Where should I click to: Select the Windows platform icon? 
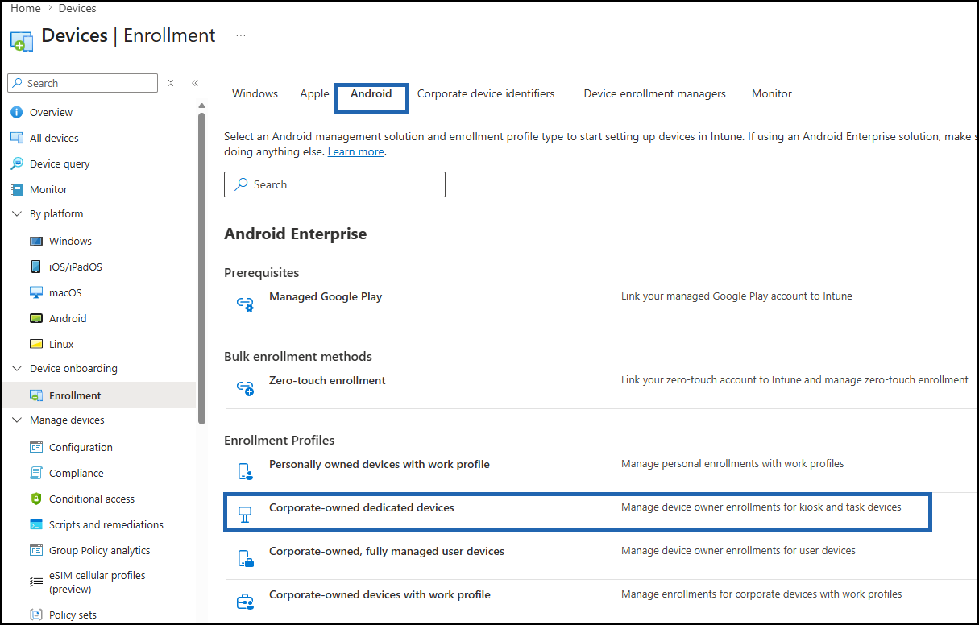[35, 241]
